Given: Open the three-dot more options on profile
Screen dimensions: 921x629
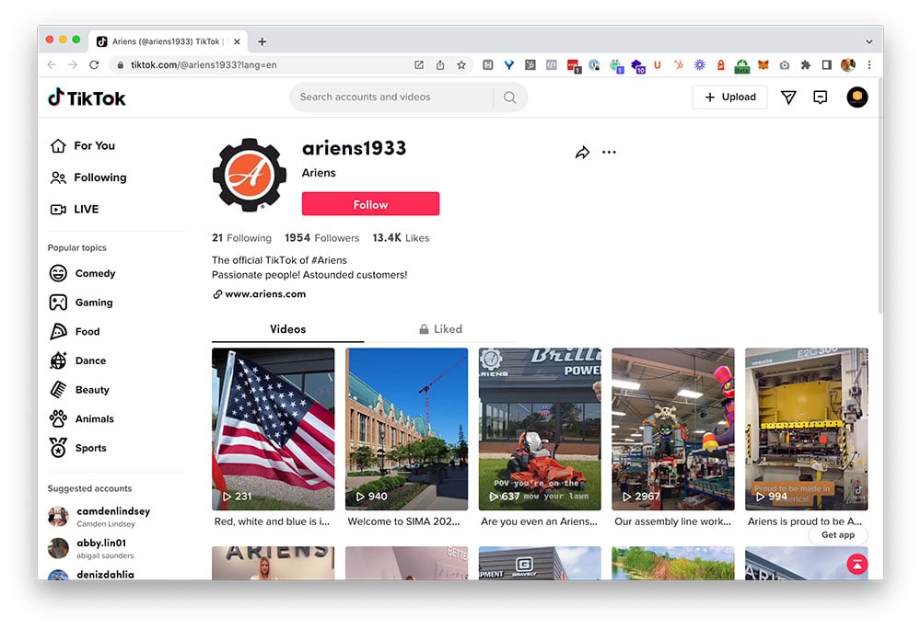Looking at the screenshot, I should click(x=609, y=153).
